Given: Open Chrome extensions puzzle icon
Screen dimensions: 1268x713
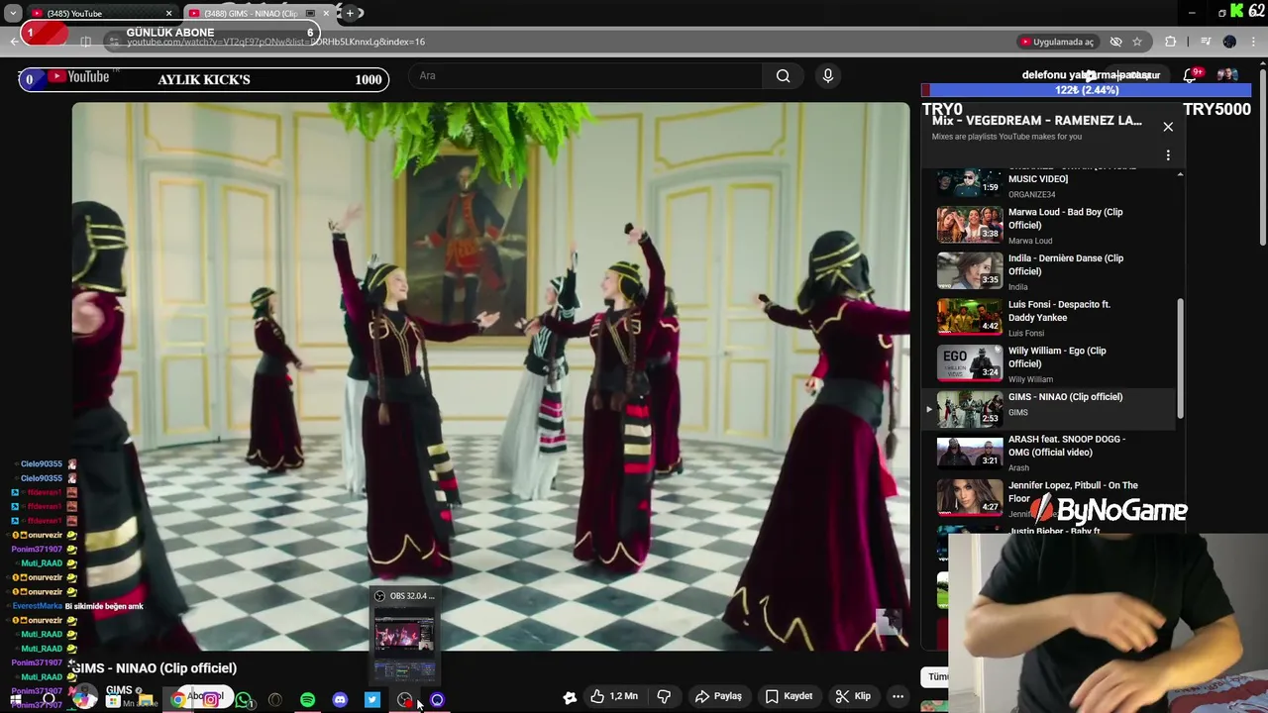Looking at the screenshot, I should [1171, 42].
